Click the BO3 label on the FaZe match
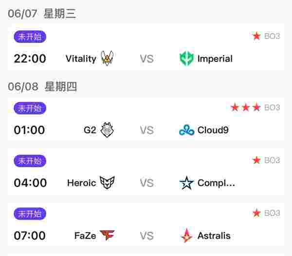 tap(272, 213)
